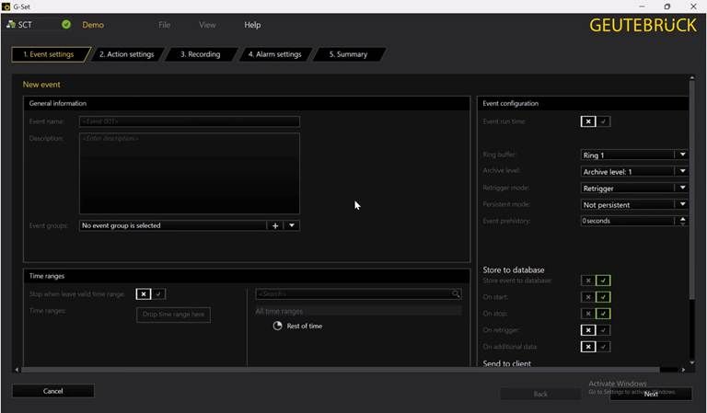Click the Next button
The width and height of the screenshot is (707, 413).
[x=651, y=394]
